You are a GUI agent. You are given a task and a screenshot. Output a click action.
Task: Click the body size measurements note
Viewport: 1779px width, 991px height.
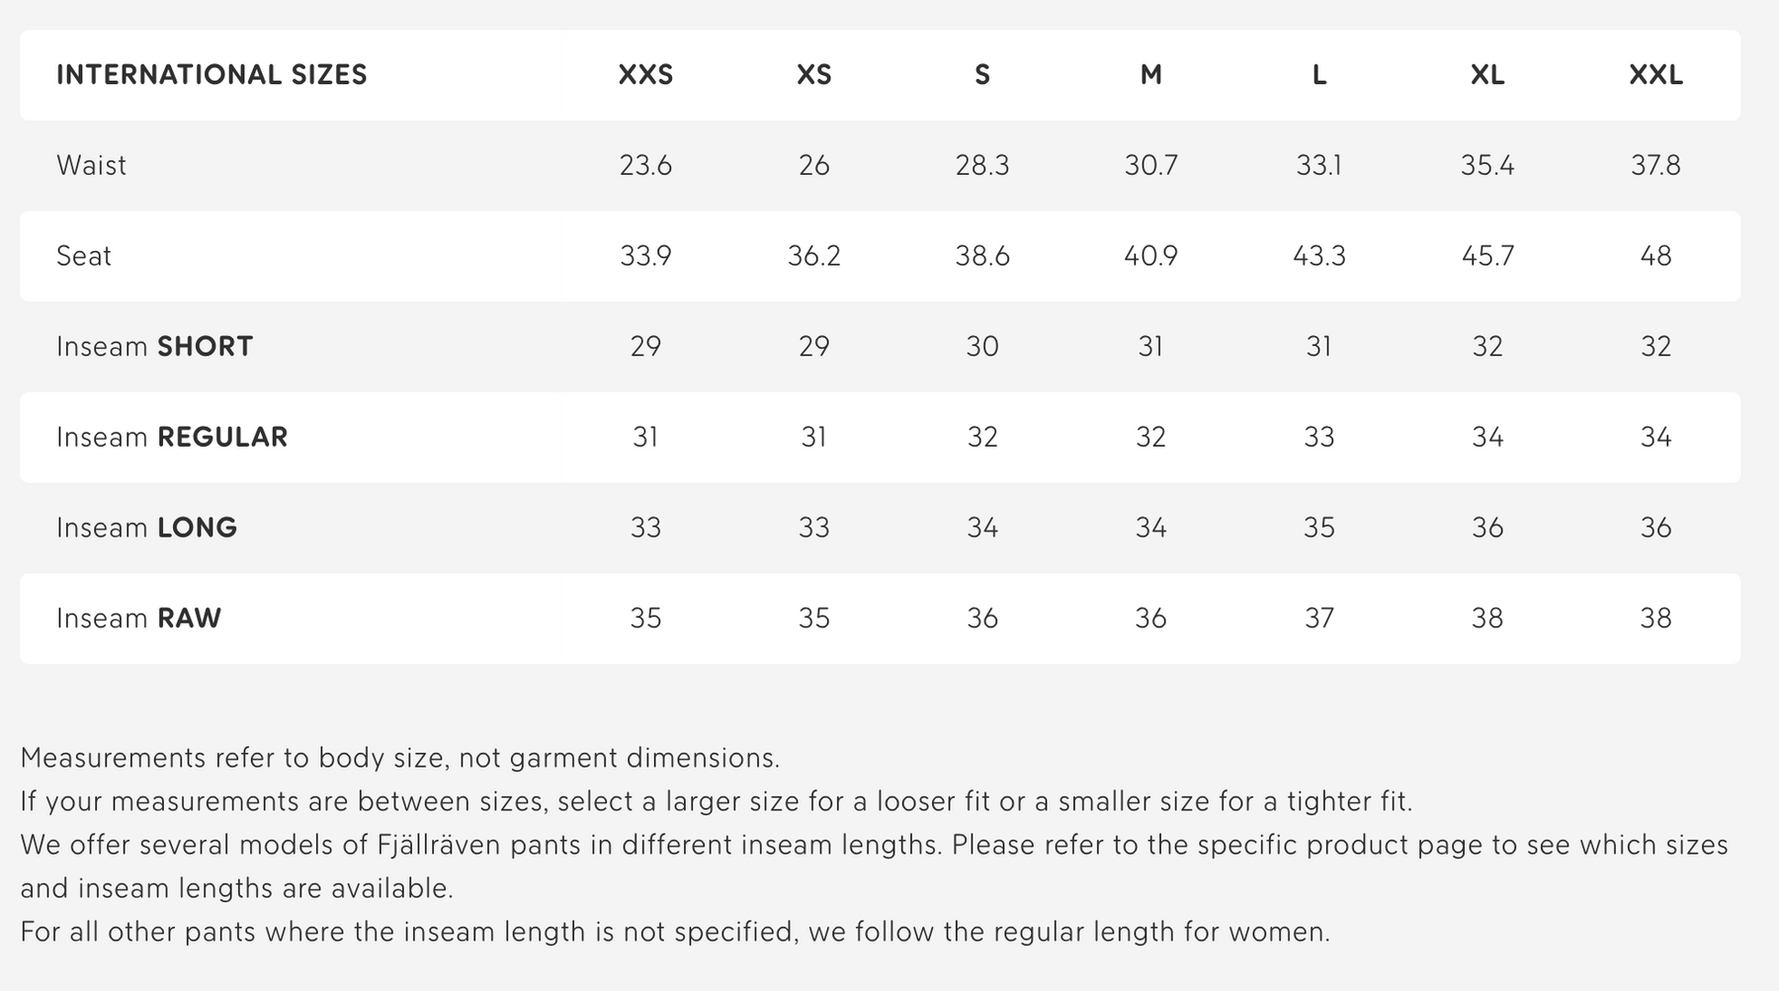(x=400, y=758)
